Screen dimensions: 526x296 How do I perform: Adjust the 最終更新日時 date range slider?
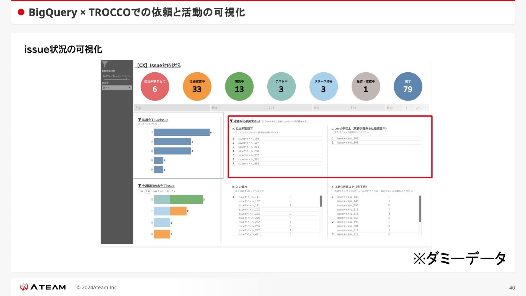(117, 79)
